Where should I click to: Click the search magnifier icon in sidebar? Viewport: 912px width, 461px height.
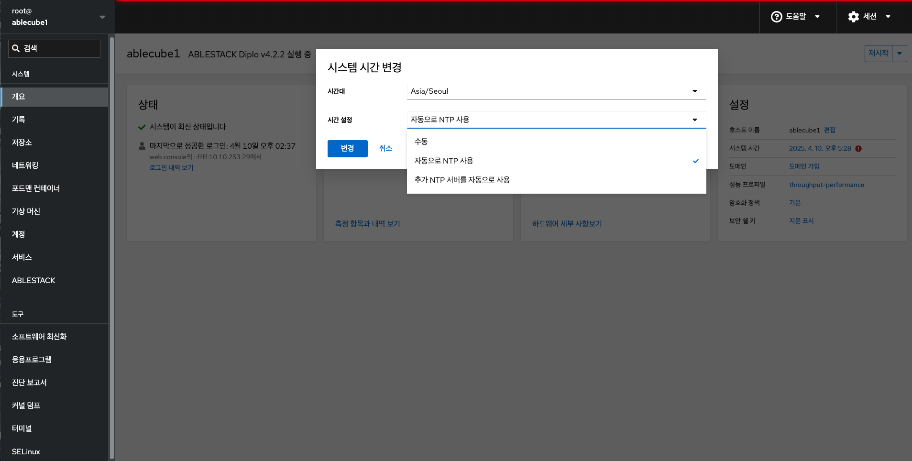pos(16,48)
